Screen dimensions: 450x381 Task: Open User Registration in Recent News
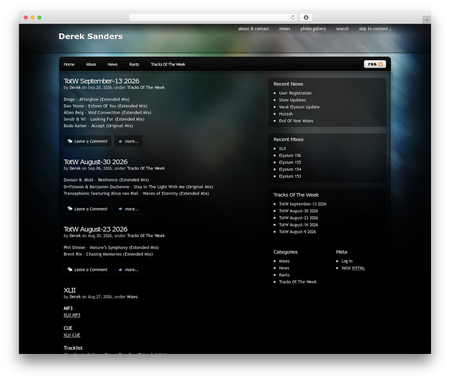click(x=295, y=93)
